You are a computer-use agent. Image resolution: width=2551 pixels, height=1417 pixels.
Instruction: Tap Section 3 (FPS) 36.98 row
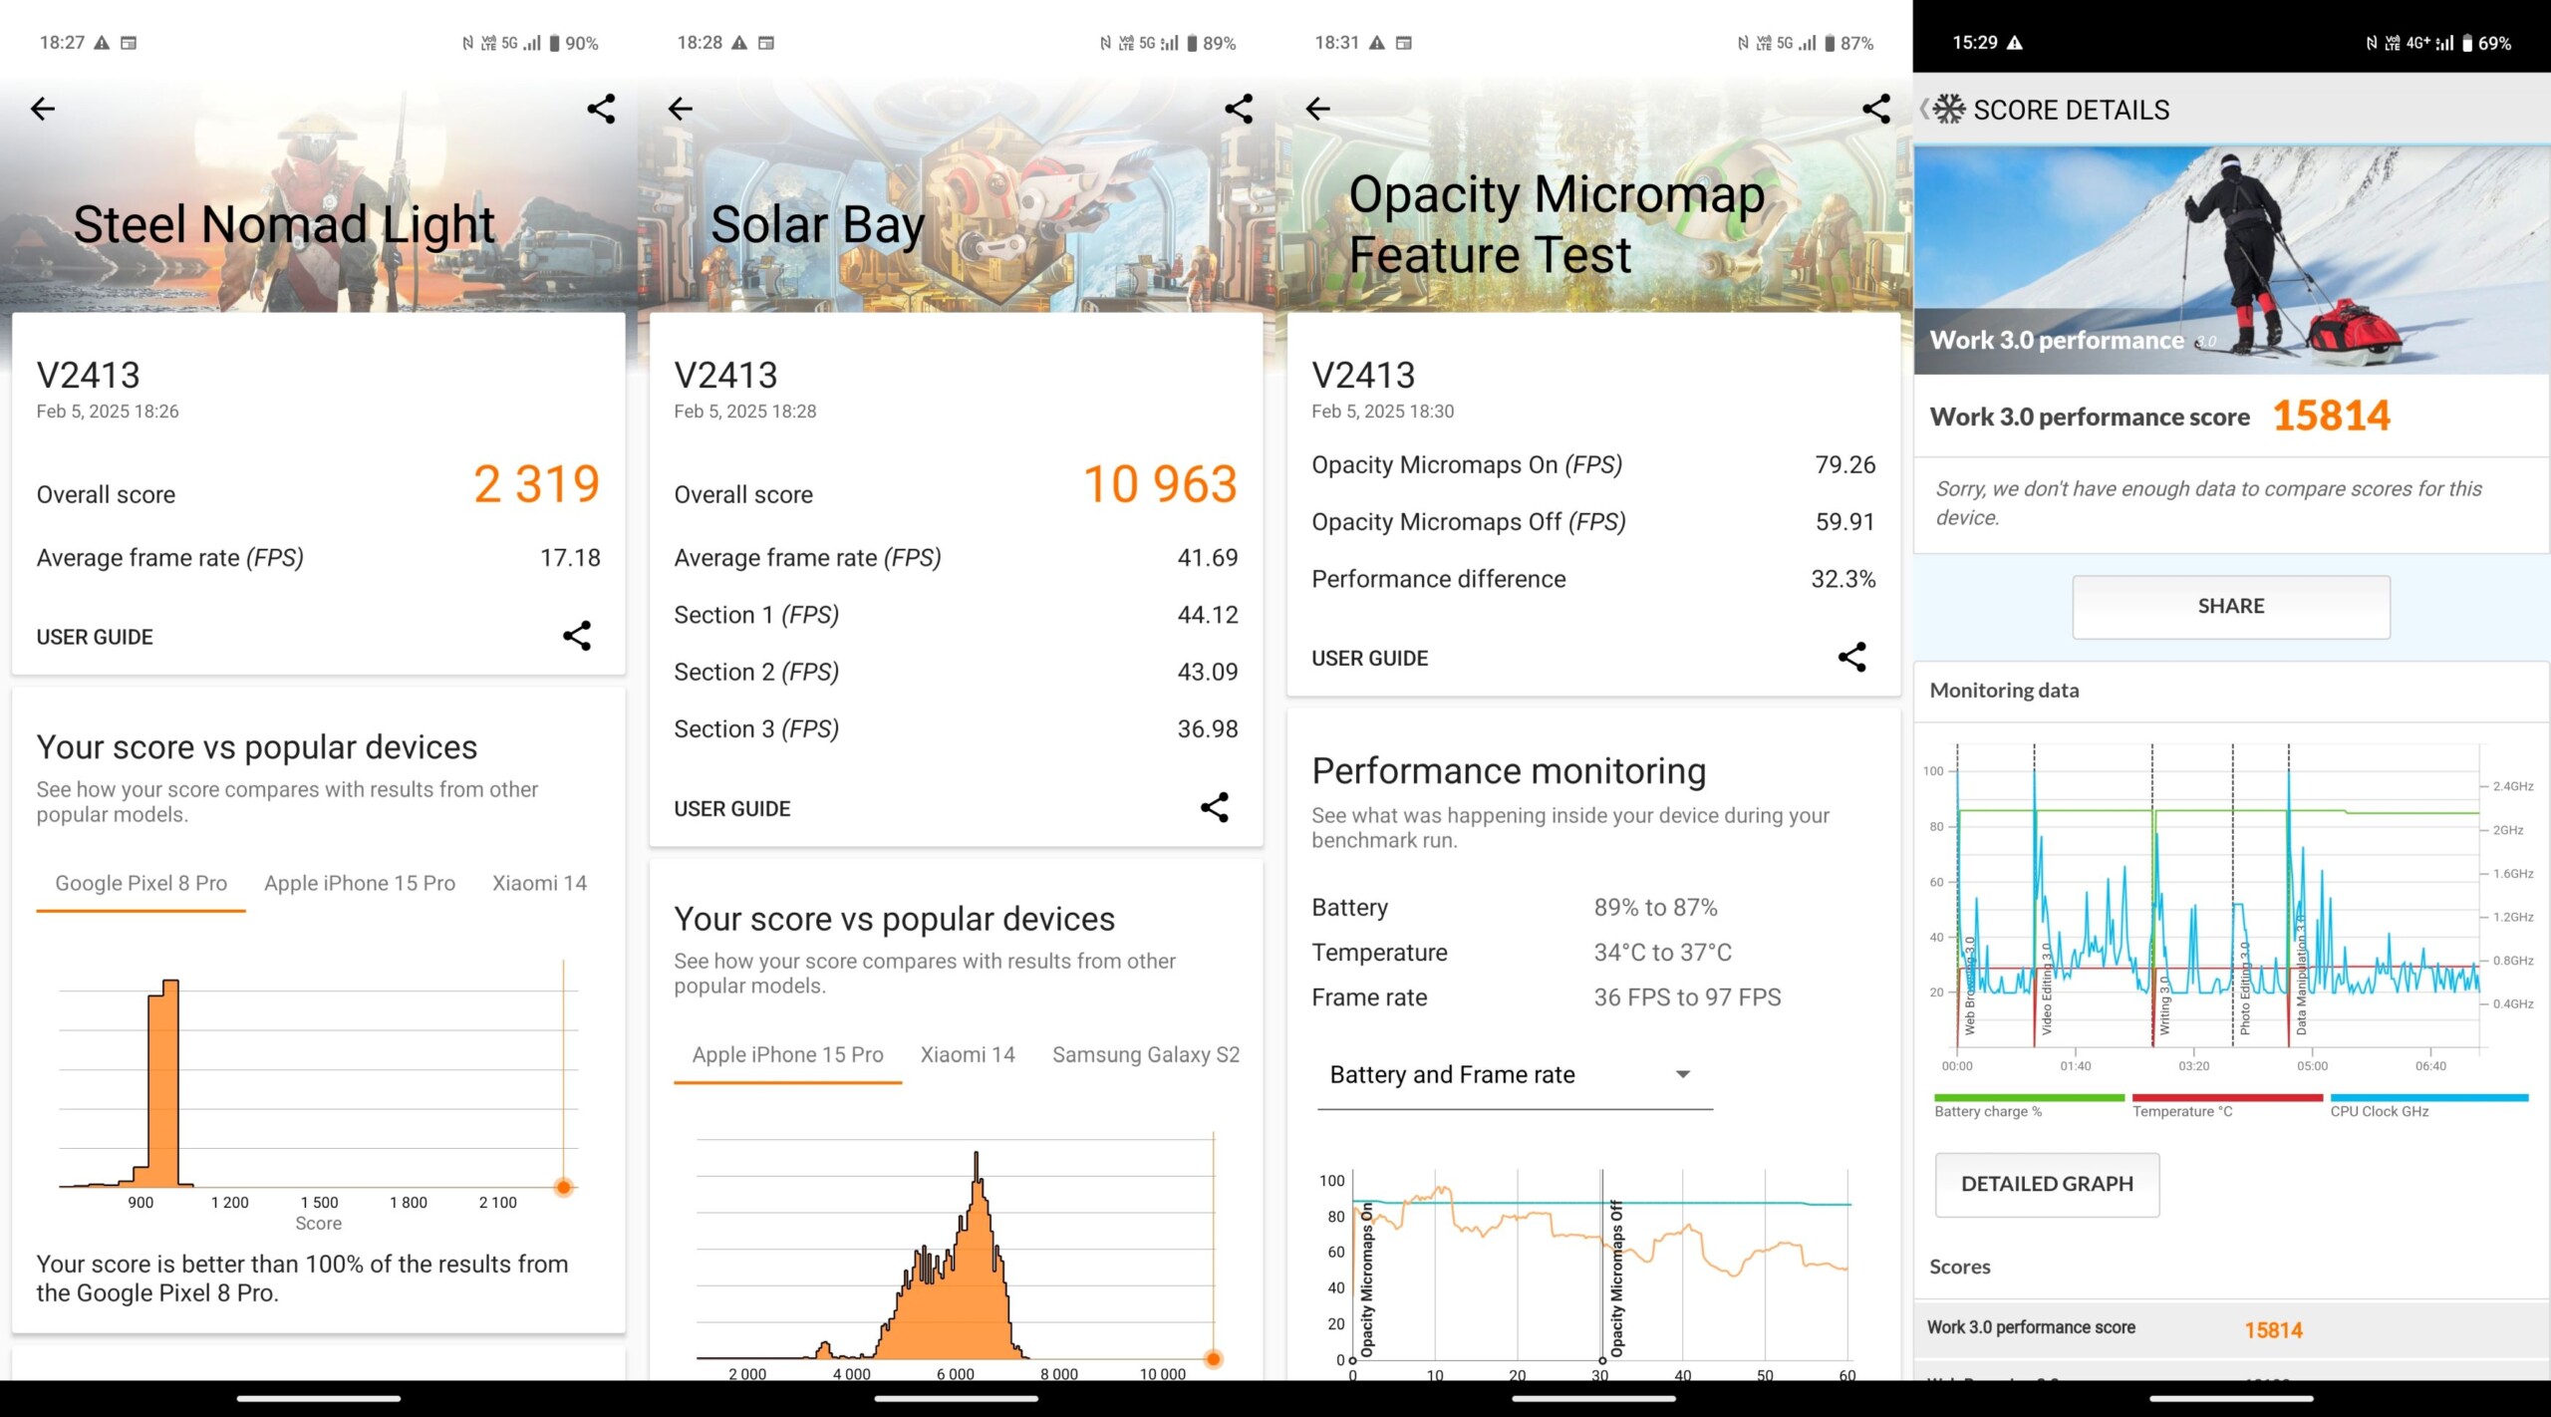(x=956, y=728)
